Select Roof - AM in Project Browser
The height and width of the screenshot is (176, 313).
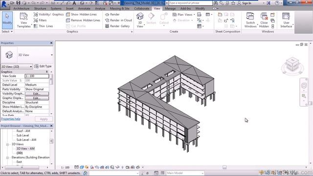click(23, 131)
